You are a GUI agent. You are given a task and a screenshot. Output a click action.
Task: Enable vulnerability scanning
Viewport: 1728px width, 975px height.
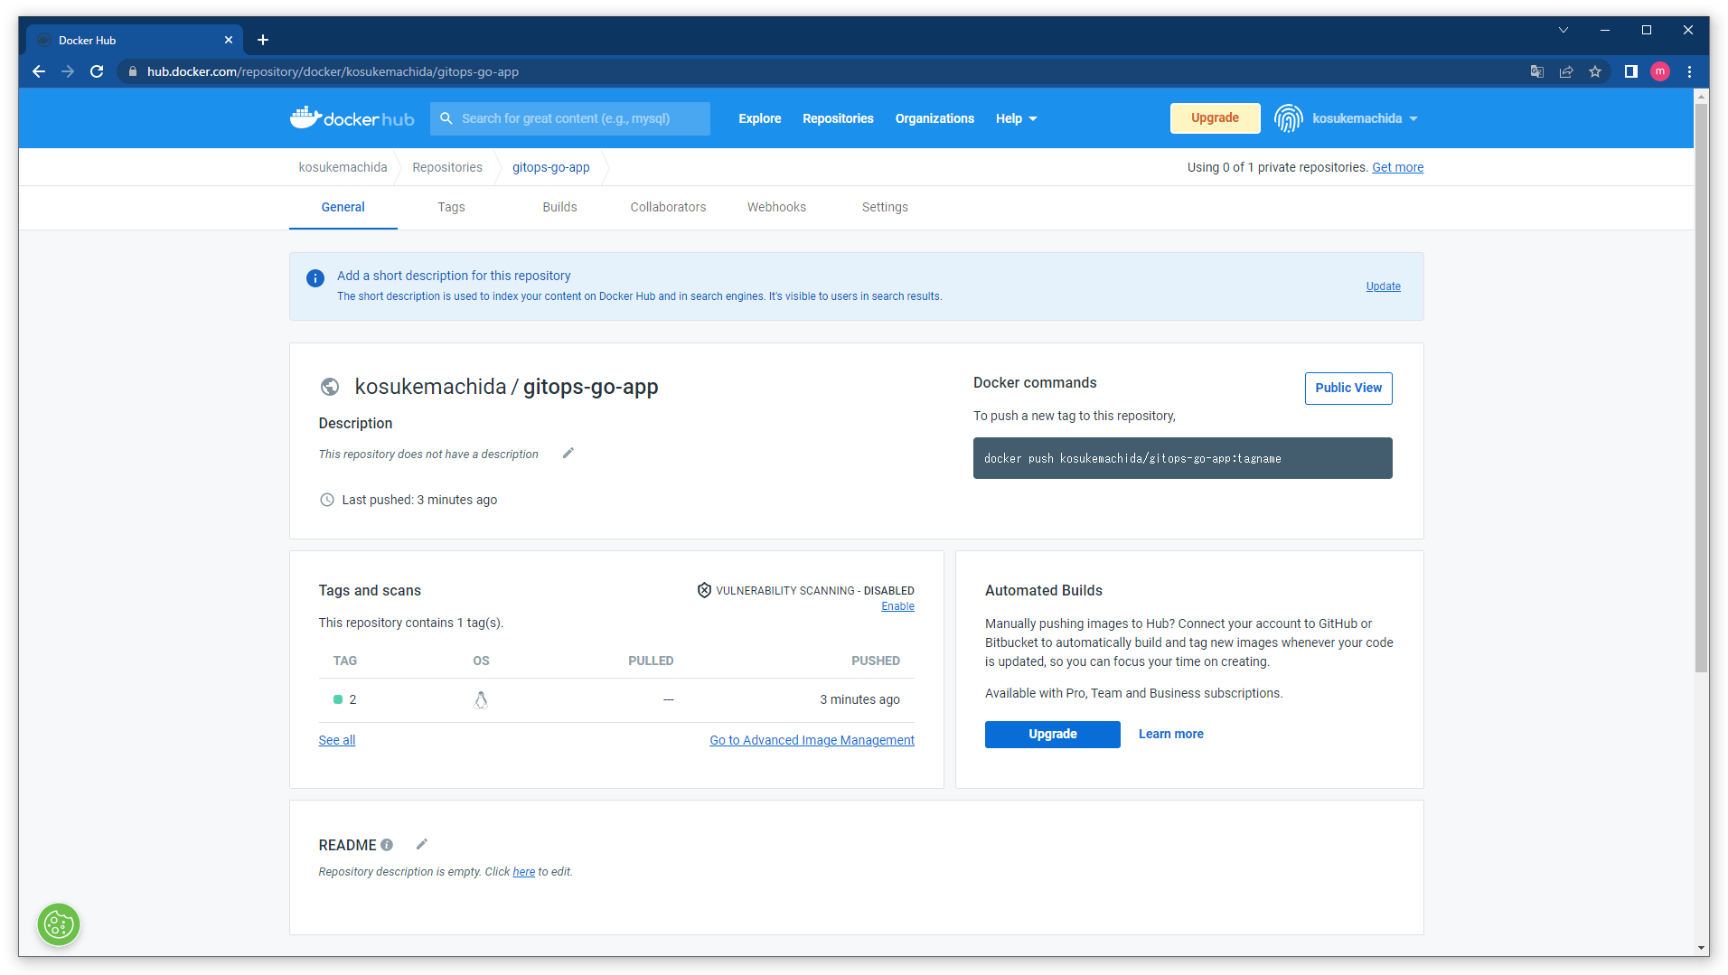tap(897, 605)
